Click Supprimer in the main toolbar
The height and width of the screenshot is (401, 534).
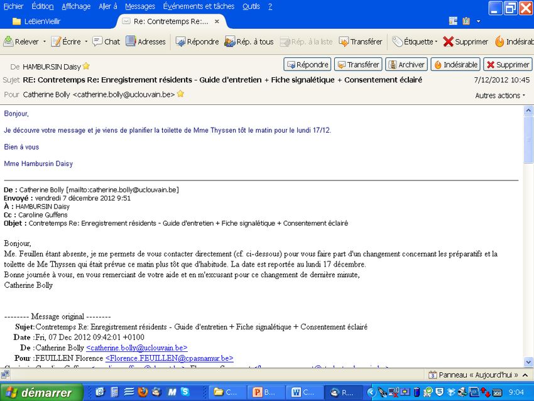coord(466,41)
